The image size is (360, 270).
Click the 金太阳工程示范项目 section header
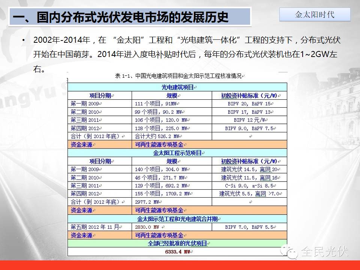(x=177, y=153)
